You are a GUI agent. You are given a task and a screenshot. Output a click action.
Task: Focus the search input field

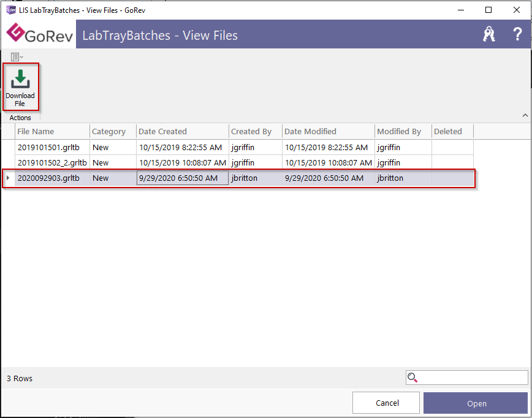tap(467, 378)
